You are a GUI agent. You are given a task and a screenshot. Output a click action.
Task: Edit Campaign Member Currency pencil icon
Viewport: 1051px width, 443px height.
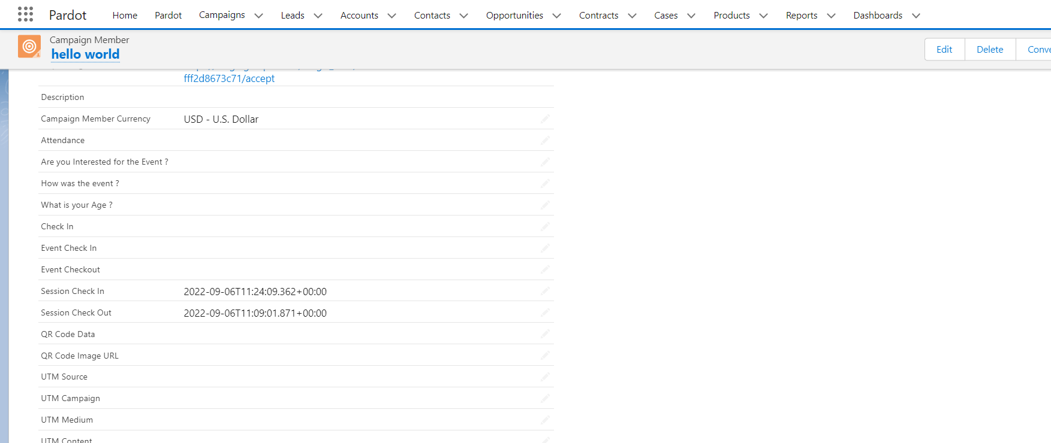(544, 119)
